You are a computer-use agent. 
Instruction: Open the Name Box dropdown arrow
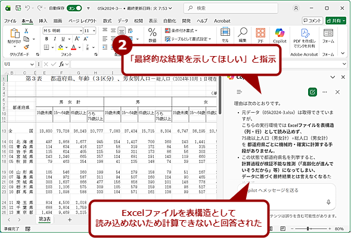(32, 64)
